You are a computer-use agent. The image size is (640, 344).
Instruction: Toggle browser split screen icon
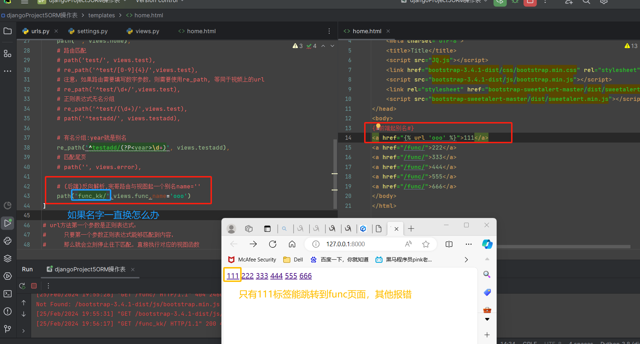(449, 244)
